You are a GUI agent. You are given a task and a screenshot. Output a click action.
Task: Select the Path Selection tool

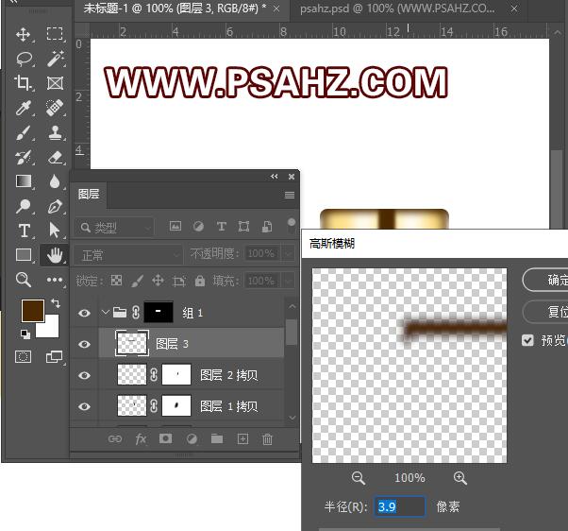[55, 231]
